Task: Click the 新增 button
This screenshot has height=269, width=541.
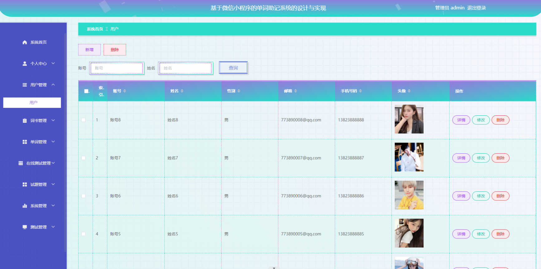Action: pyautogui.click(x=90, y=50)
